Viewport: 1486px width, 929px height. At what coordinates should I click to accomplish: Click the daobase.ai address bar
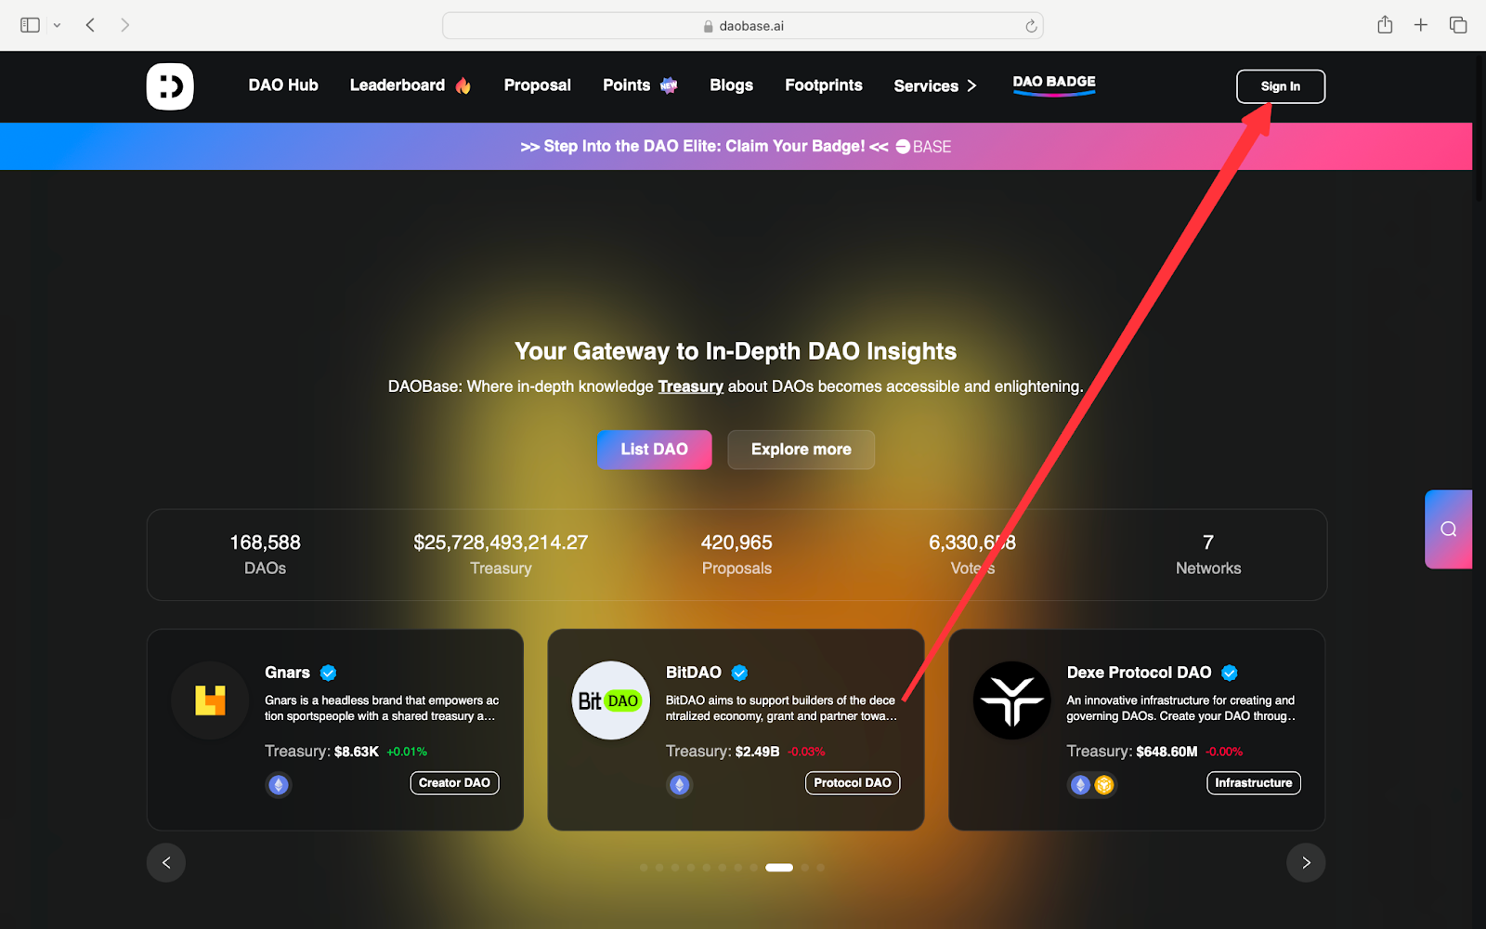tap(743, 26)
